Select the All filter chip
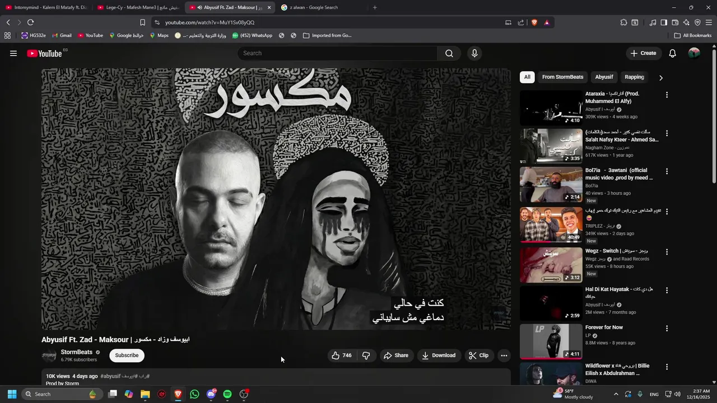 point(527,77)
